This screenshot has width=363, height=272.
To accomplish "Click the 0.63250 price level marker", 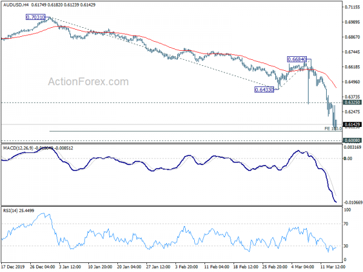I will tap(352, 103).
